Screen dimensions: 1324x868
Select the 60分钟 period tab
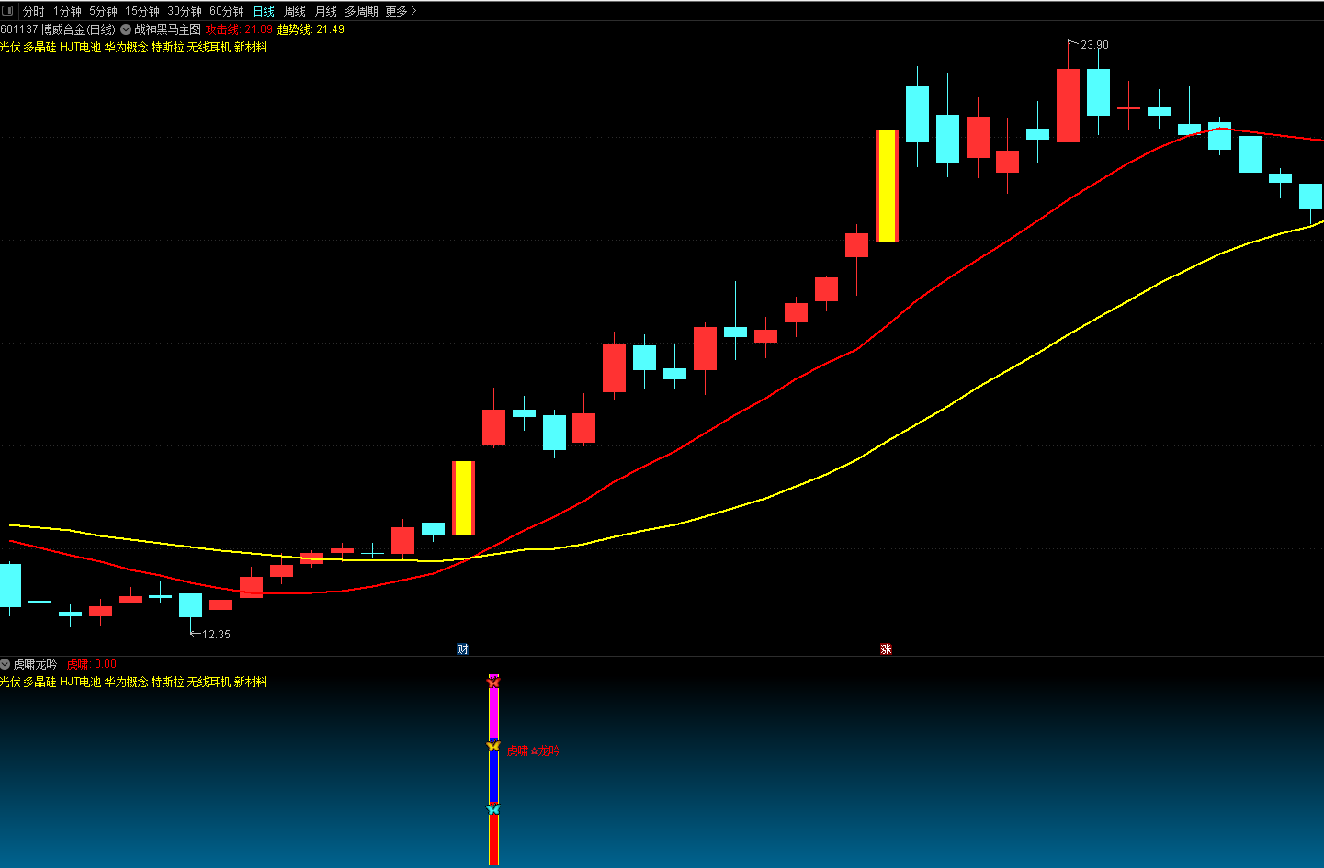(x=227, y=11)
